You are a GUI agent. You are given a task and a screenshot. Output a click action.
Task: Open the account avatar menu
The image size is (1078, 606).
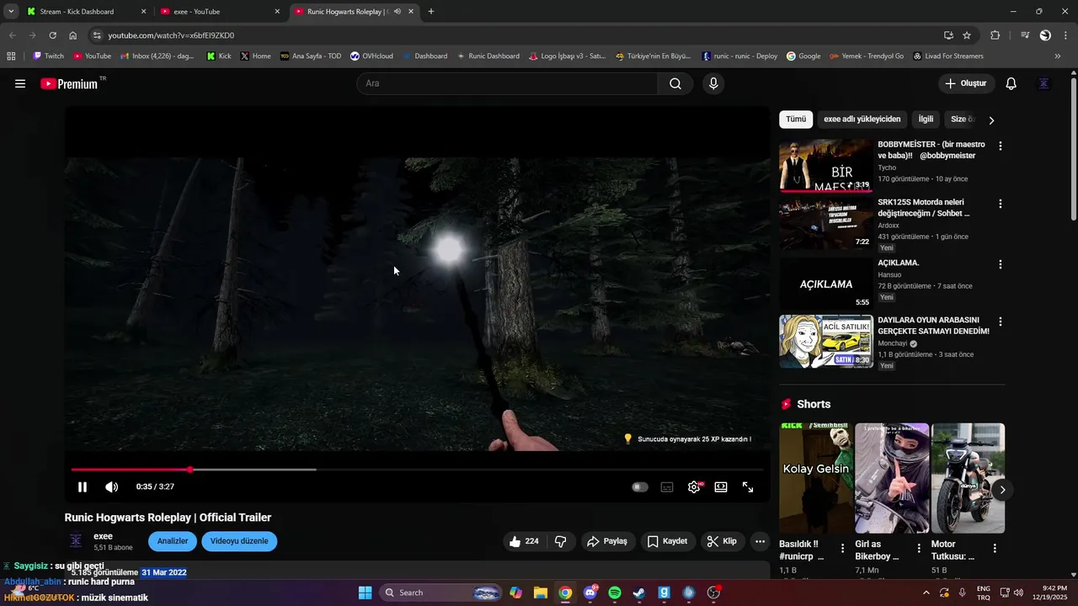pyautogui.click(x=1044, y=83)
